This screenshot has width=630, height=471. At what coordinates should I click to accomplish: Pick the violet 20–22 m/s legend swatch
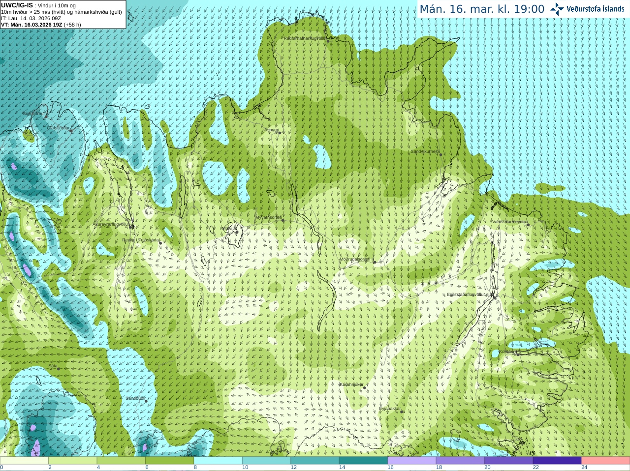pos(509,461)
